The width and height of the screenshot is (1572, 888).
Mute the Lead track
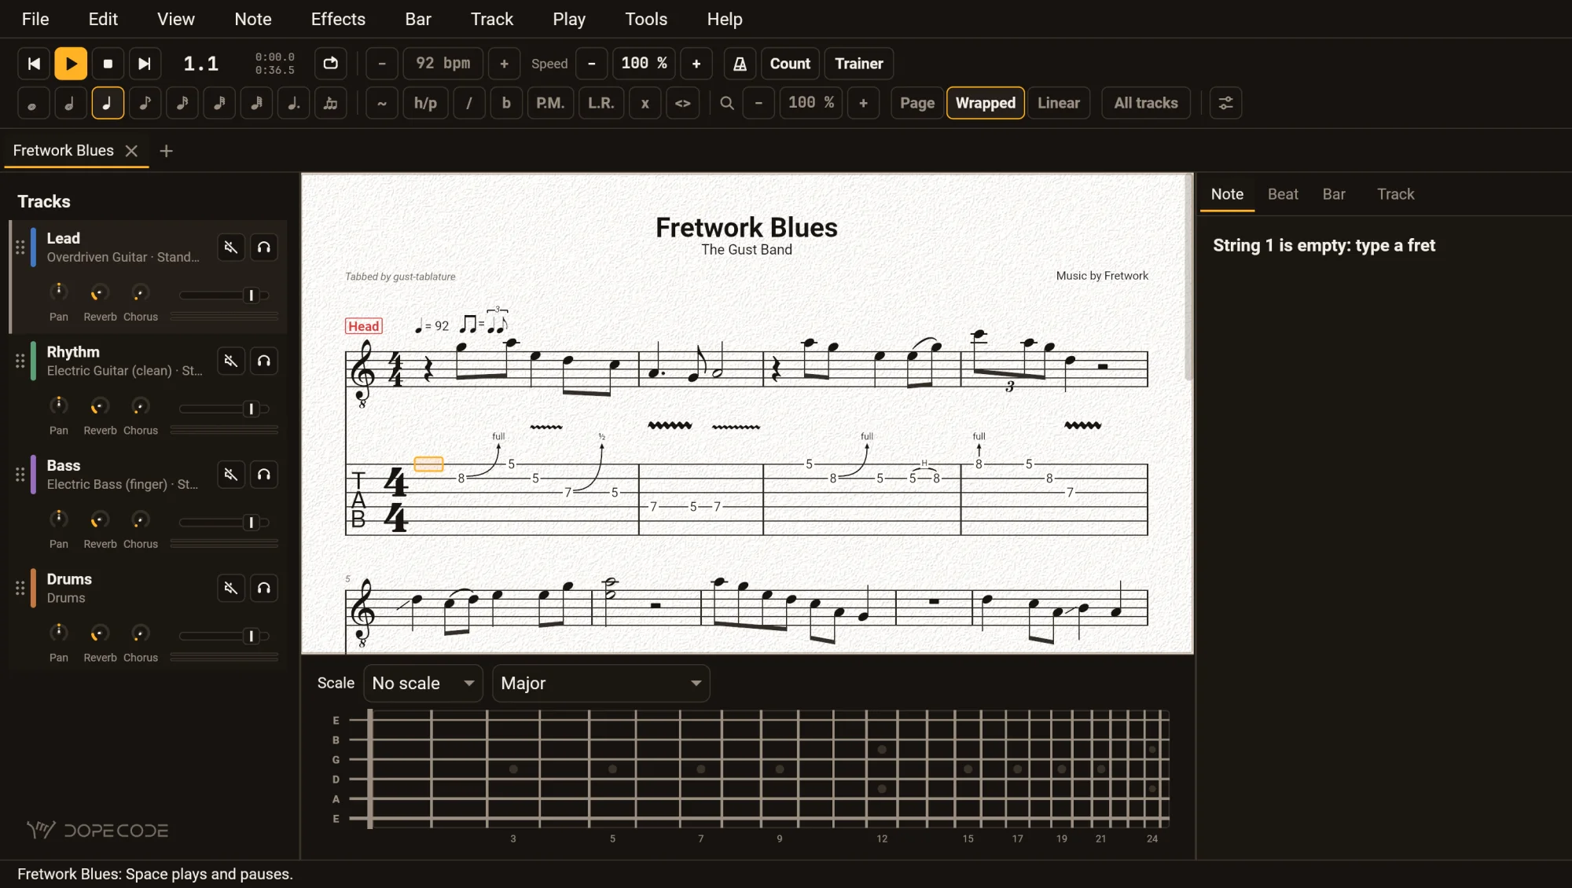231,248
